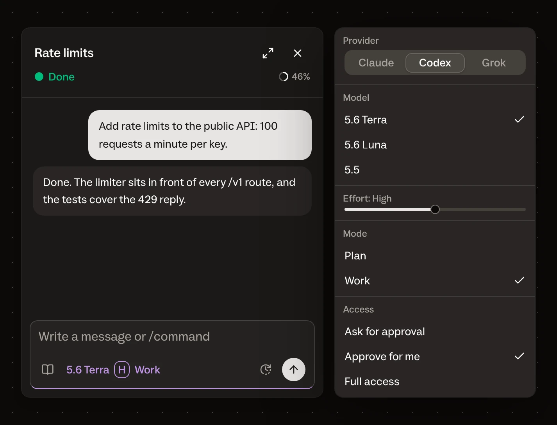Viewport: 557px width, 425px height.
Task: Click the Effort: High label
Action: (x=367, y=198)
